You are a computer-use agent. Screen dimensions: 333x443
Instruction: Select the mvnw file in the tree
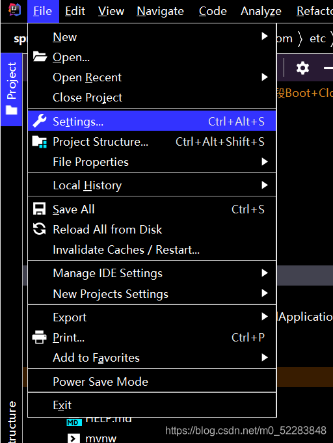100,438
